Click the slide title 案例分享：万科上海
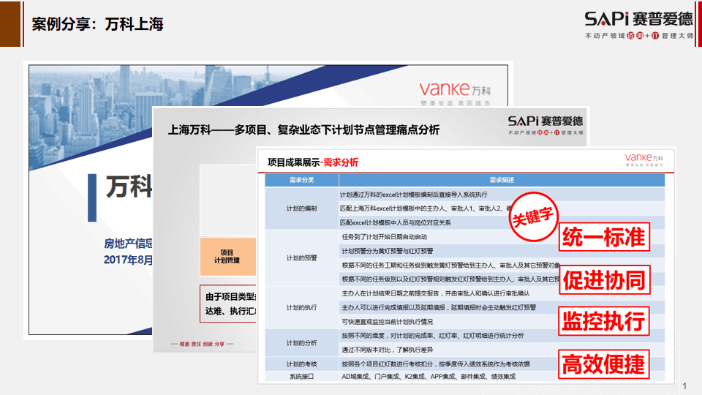 tap(97, 23)
